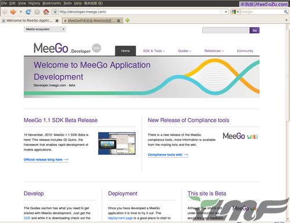Click the browser Back arrow button
Screen dimensions: 290x223
click(x=5, y=12)
